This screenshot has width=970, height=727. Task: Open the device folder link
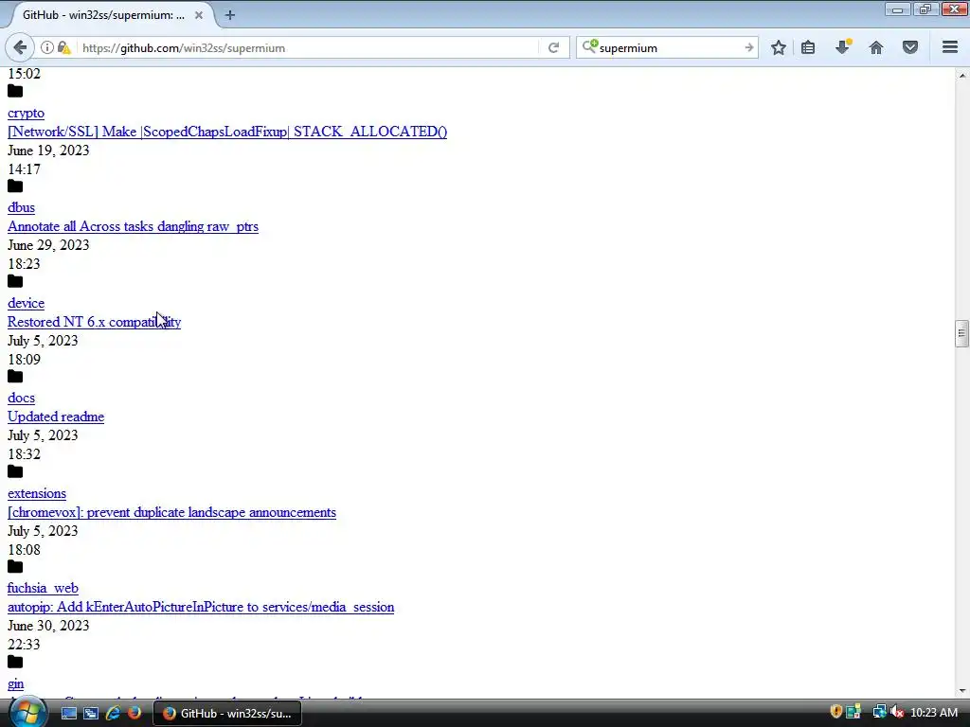pos(26,303)
